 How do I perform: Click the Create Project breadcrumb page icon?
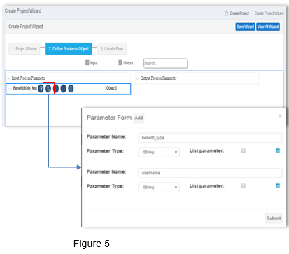point(226,13)
